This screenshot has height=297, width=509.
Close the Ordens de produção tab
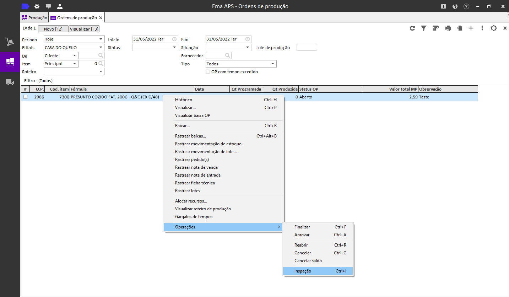tap(101, 17)
